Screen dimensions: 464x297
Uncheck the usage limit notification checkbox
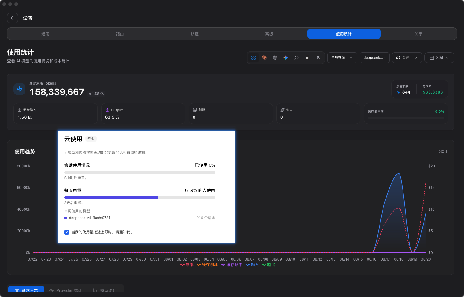pos(67,232)
